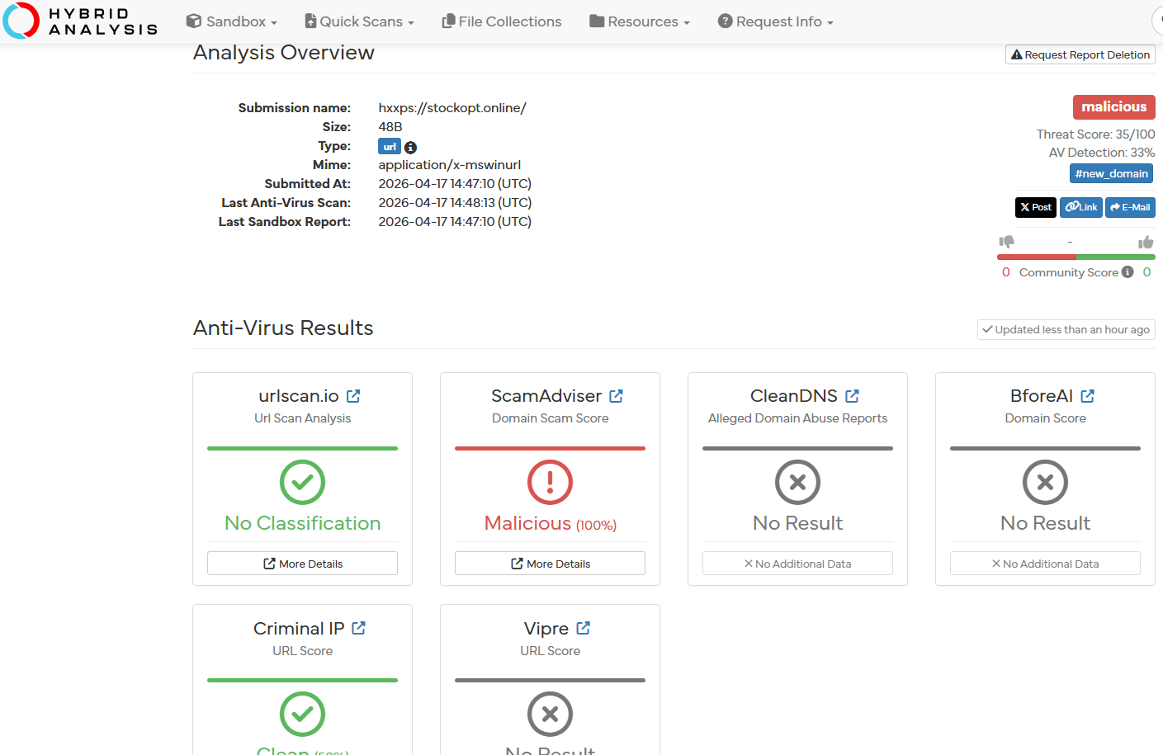The height and width of the screenshot is (755, 1163).
Task: Click the Threat Score: 35/100 text
Action: tap(1095, 134)
